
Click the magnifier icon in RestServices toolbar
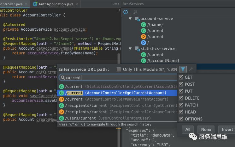[x=135, y=12]
